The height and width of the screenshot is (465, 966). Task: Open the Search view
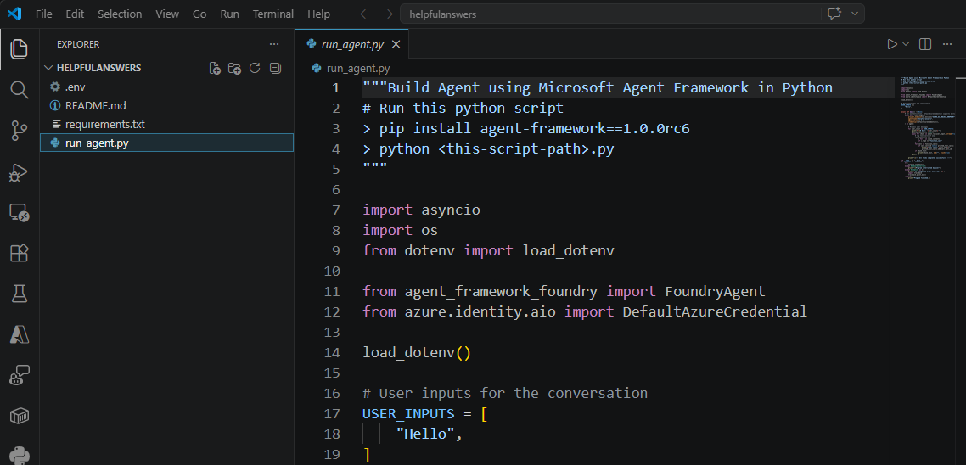(20, 90)
